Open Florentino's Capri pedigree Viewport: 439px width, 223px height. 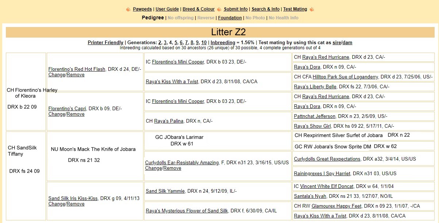coord(67,109)
